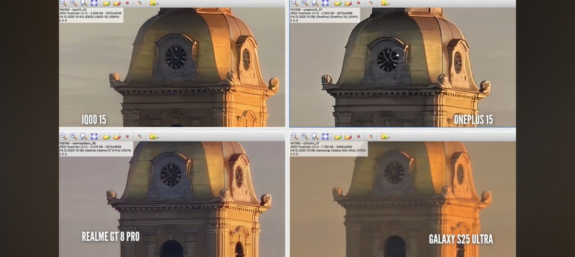Set 1:1 zoom in Galaxy S25 Ultra viewer
Screen dimensions: 575x257
[x=315, y=136]
